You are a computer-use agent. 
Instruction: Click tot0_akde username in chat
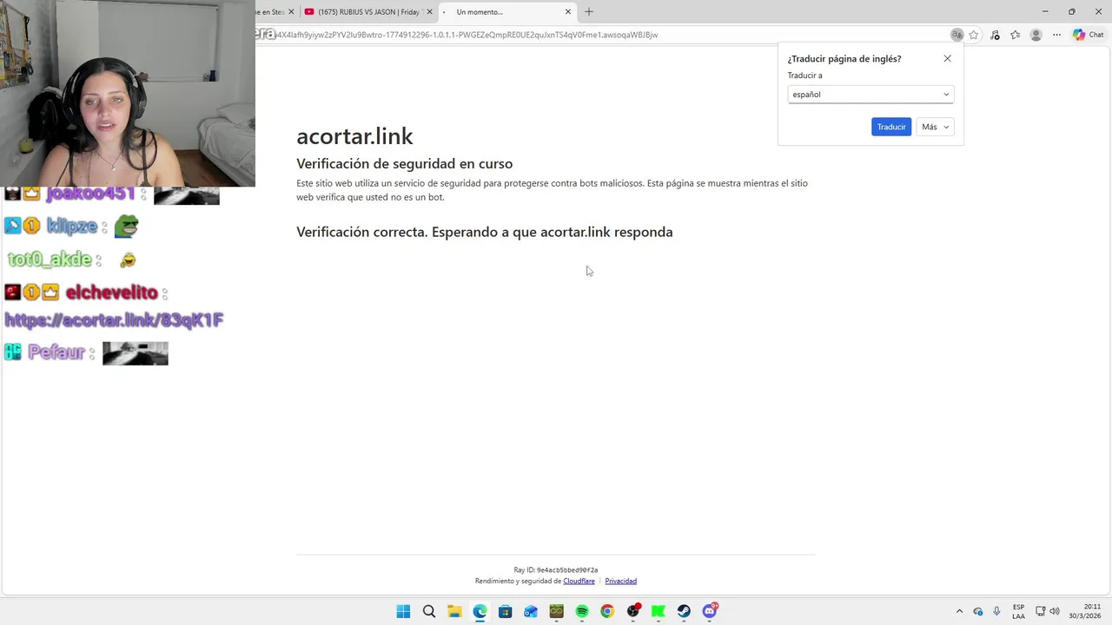pyautogui.click(x=50, y=260)
